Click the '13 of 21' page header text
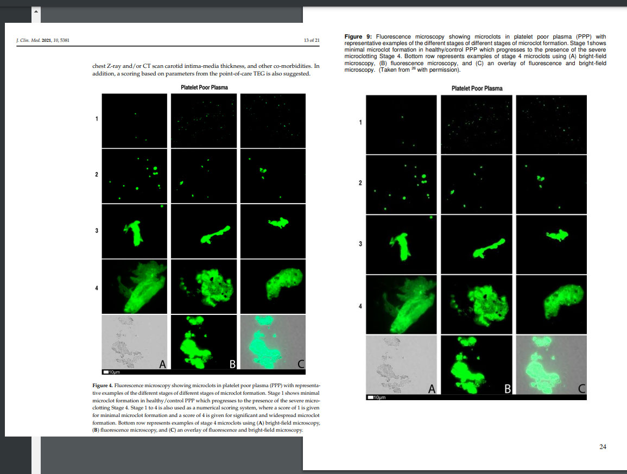 coord(311,41)
